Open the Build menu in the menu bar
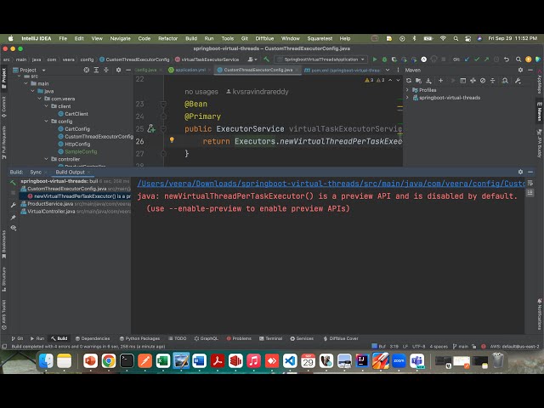Image resolution: width=544 pixels, height=408 pixels. click(190, 38)
